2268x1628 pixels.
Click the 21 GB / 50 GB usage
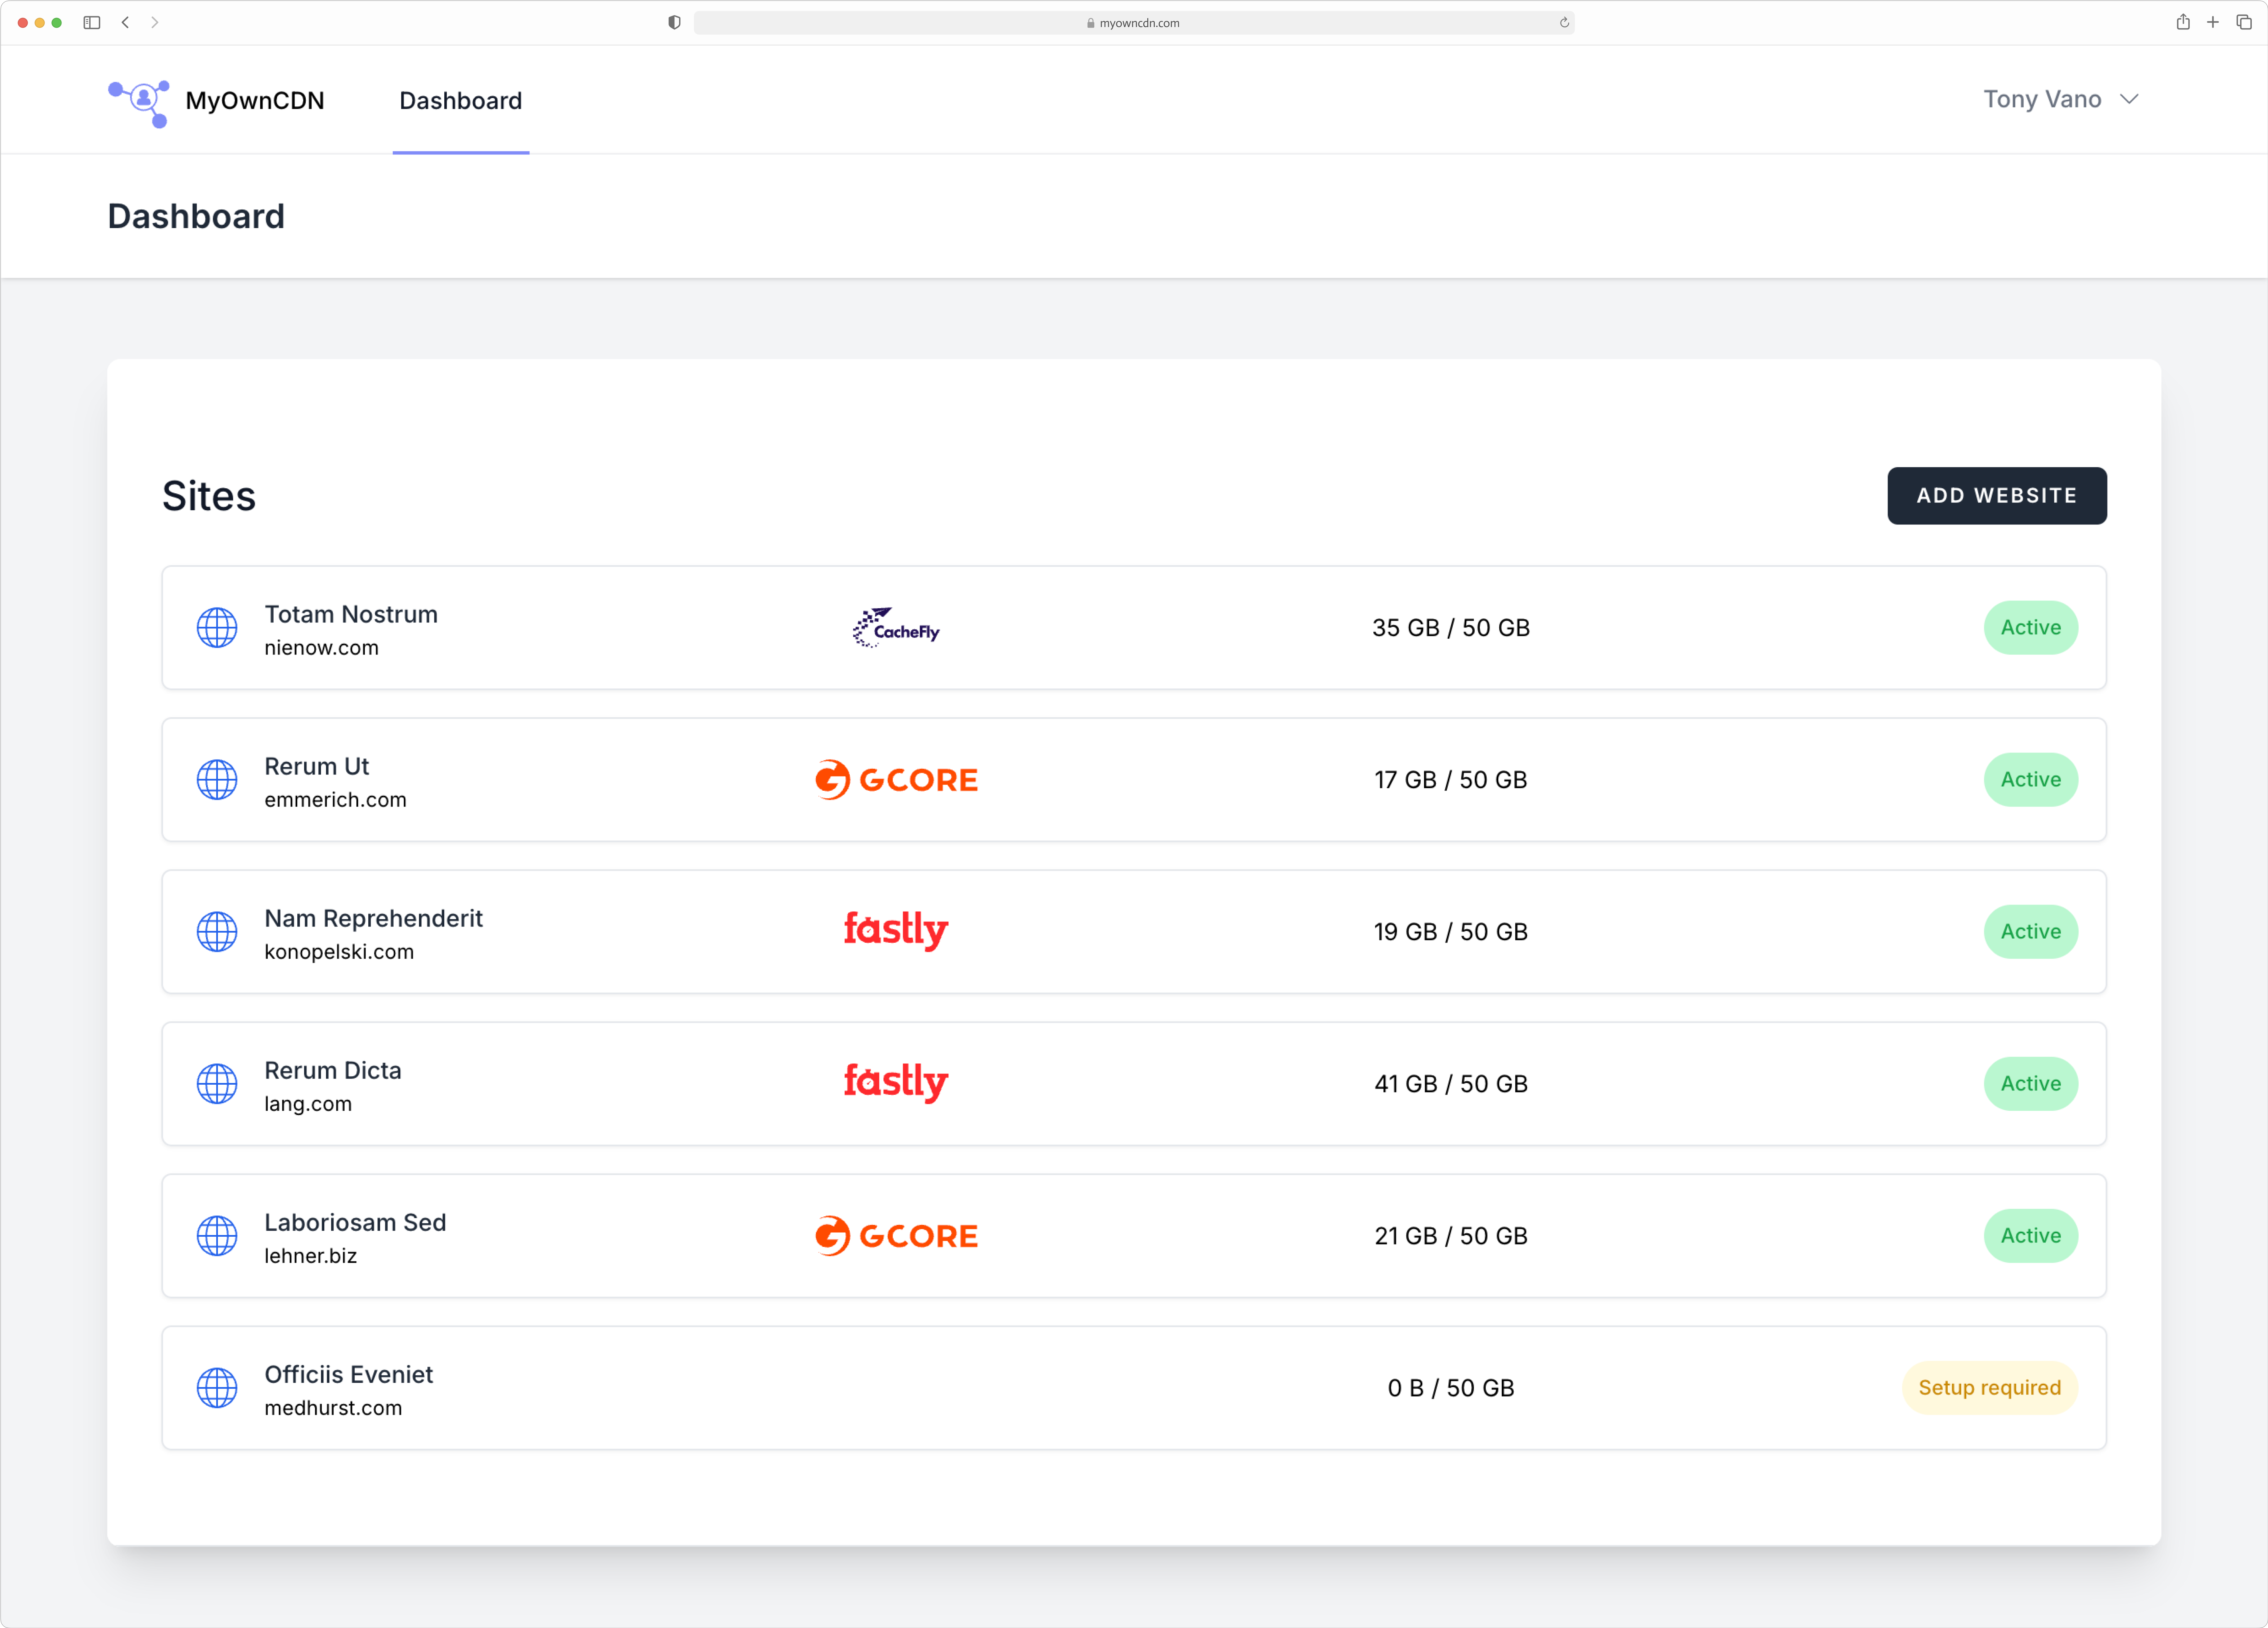(1451, 1236)
